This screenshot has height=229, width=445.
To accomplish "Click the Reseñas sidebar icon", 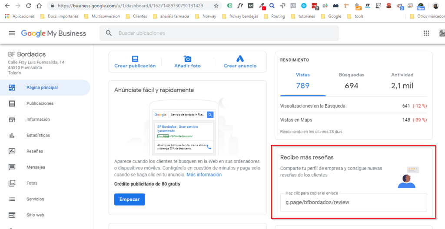I will tap(12, 151).
